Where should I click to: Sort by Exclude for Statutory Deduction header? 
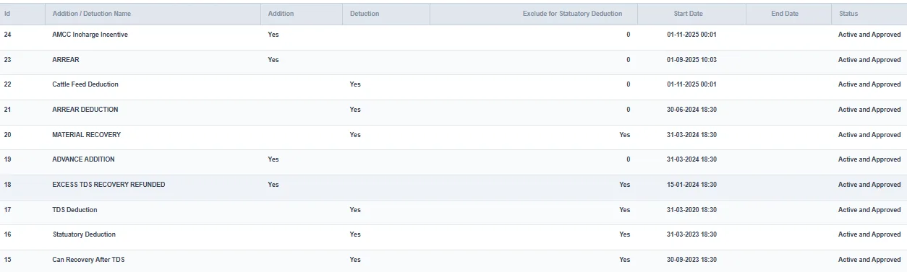tap(534, 14)
